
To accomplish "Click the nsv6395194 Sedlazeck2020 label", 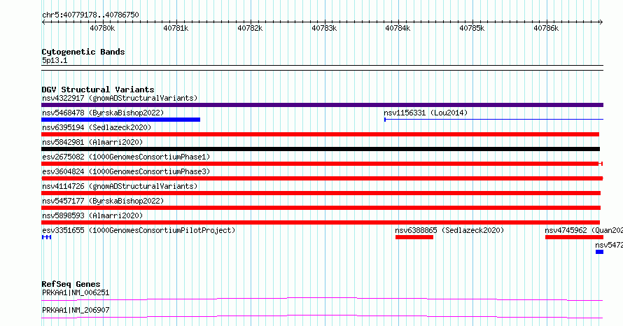I will click(x=97, y=127).
